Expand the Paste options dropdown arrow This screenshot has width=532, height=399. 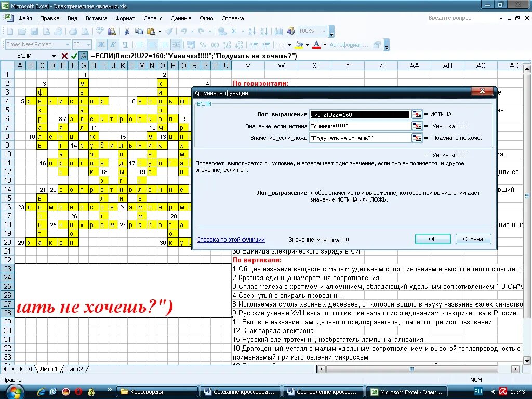[159, 31]
